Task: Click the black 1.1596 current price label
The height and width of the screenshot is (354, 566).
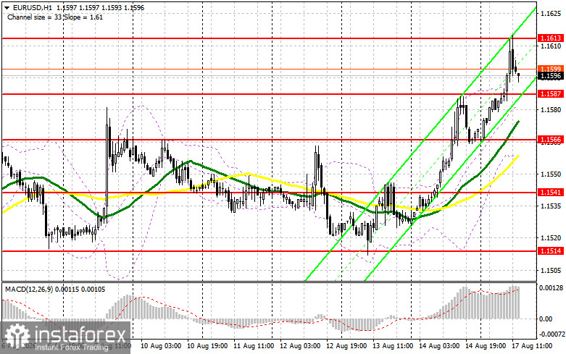Action: click(551, 76)
